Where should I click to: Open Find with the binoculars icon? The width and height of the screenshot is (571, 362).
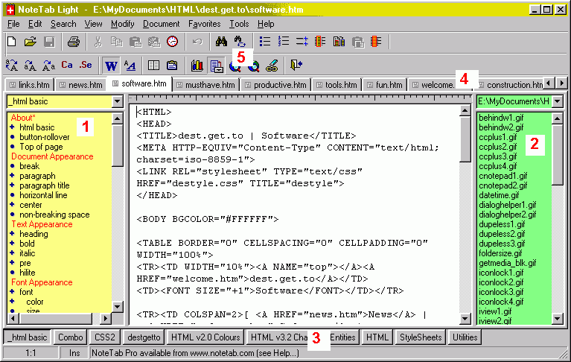click(x=221, y=42)
